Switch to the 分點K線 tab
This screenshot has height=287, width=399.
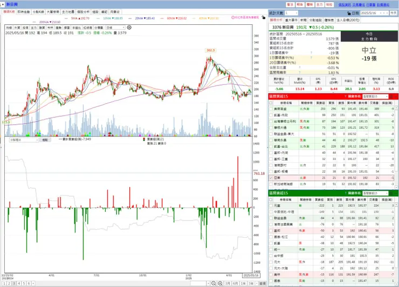[38, 12]
